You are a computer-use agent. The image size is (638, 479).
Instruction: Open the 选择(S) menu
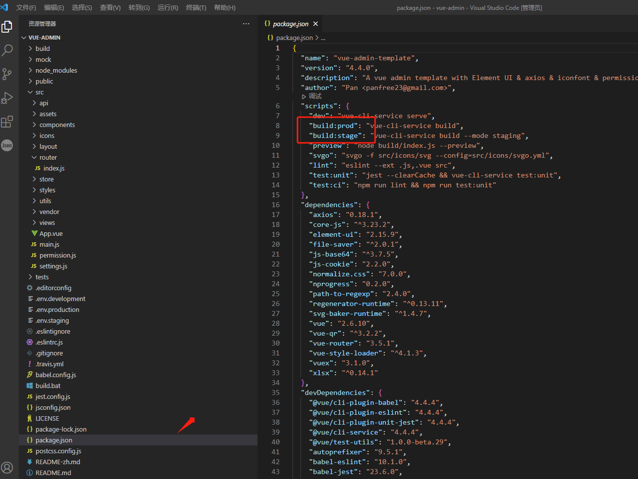coord(82,7)
